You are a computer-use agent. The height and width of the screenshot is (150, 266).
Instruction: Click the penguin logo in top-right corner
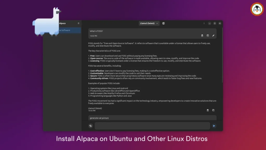point(257,9)
